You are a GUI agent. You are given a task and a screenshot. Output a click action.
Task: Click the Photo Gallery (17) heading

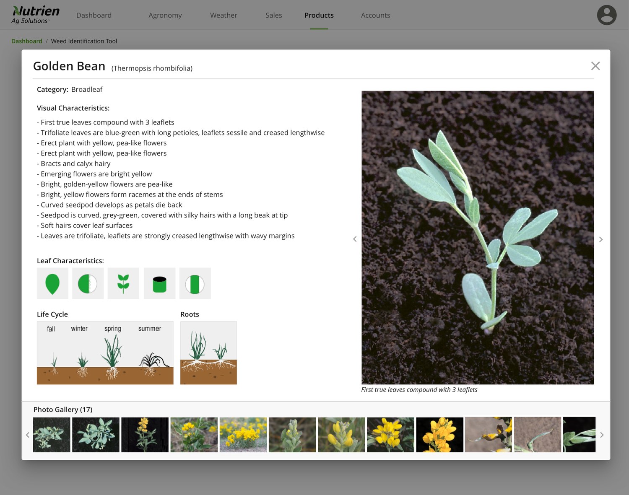click(63, 409)
